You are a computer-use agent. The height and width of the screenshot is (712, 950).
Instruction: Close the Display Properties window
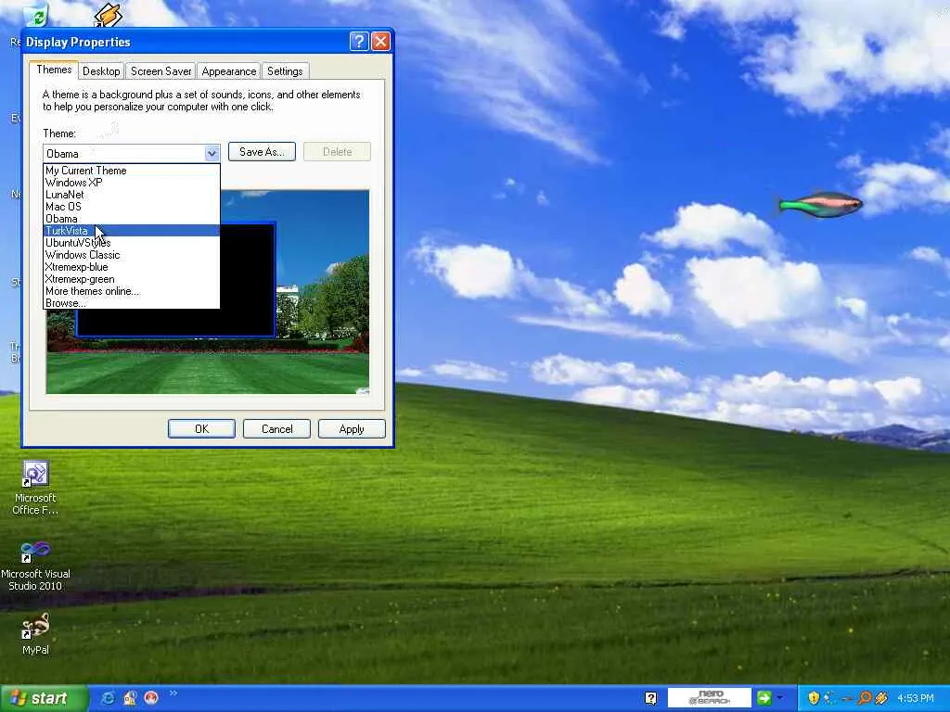tap(380, 41)
